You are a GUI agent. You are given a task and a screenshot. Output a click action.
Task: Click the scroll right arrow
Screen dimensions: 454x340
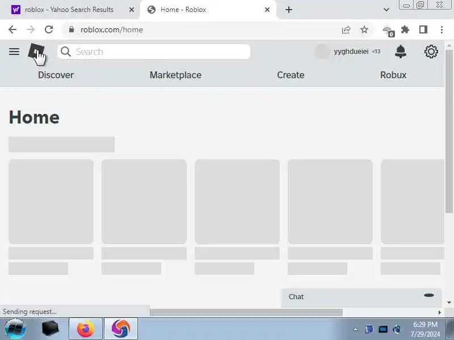click(x=440, y=313)
